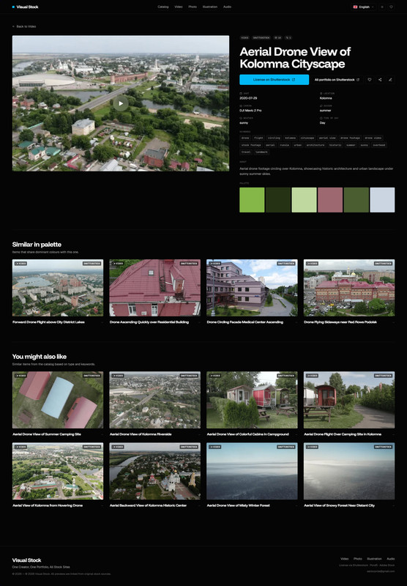Open Aerial Drone View of Misty Winter Forest thumbnail
Image resolution: width=407 pixels, height=586 pixels.
coord(252,471)
